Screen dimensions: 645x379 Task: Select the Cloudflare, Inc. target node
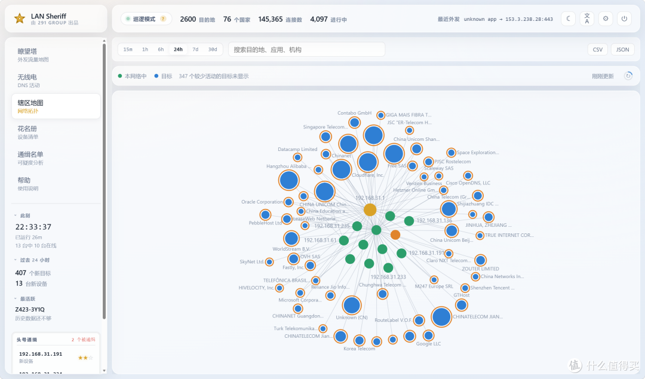[367, 162]
